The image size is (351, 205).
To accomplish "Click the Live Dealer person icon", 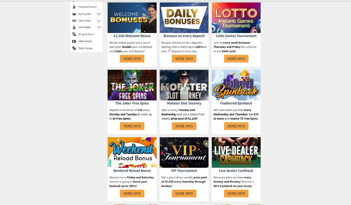I will pyautogui.click(x=74, y=27).
